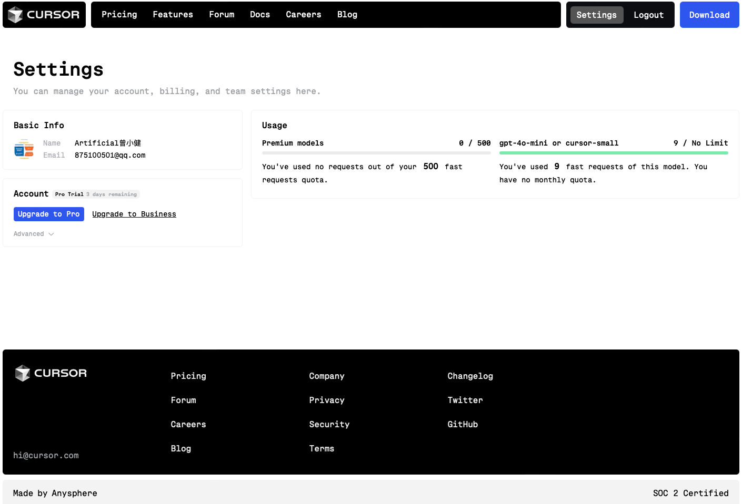Click the green gpt-4o-mini usage bar
The image size is (742, 504).
614,153
